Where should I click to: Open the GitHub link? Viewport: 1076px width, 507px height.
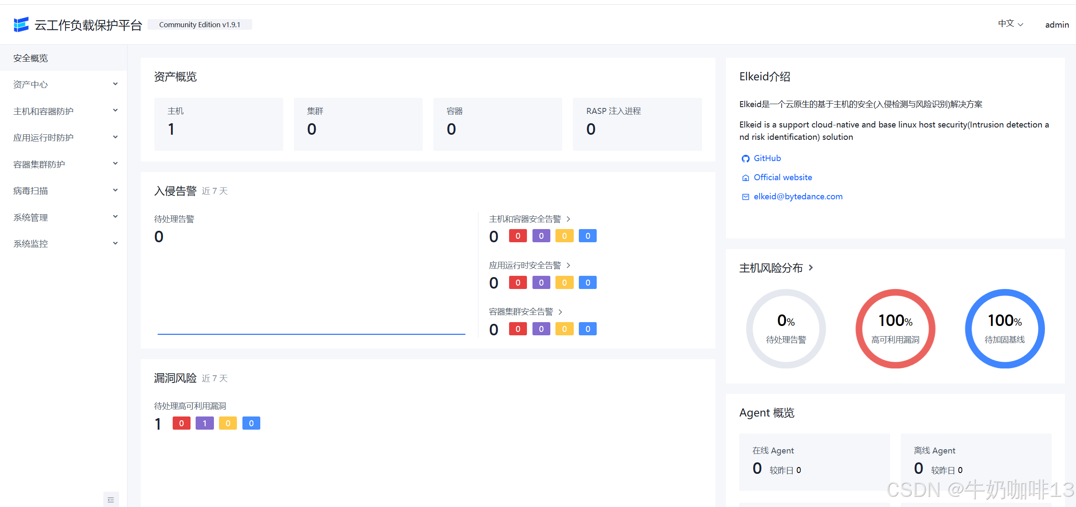tap(767, 158)
